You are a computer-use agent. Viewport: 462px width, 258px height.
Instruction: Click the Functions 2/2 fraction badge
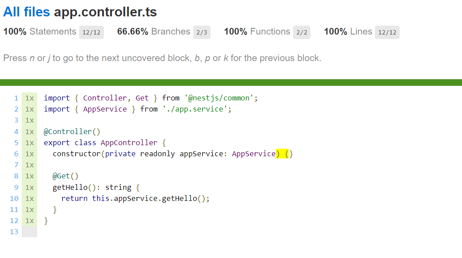(302, 32)
